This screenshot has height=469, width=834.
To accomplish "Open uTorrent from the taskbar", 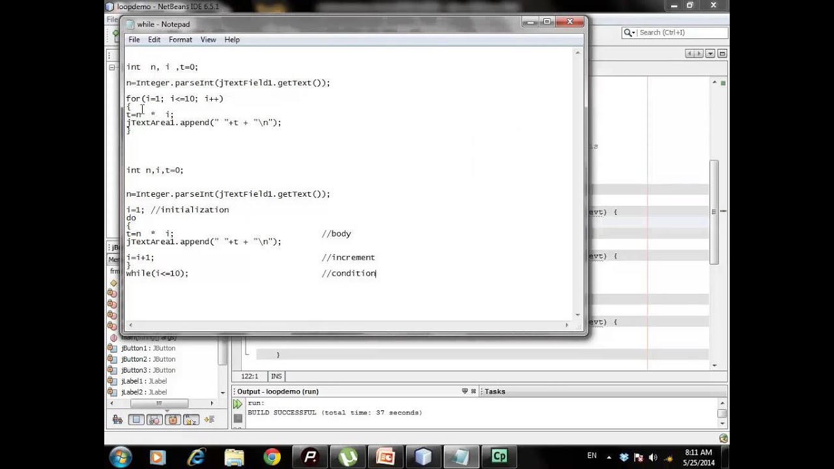I will pyautogui.click(x=348, y=457).
